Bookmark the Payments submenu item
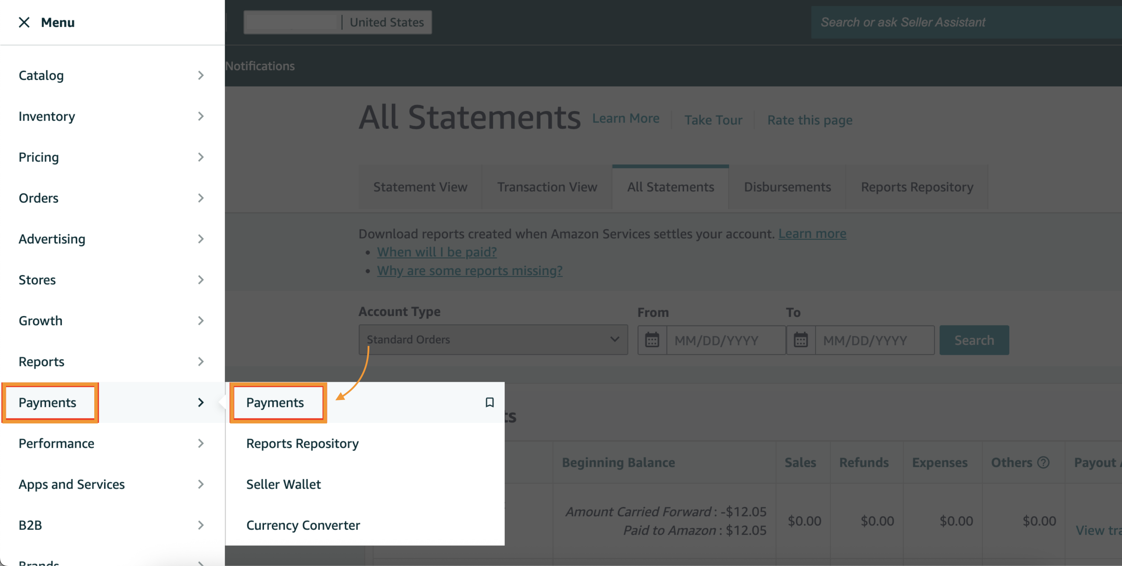This screenshot has width=1122, height=566. click(490, 402)
